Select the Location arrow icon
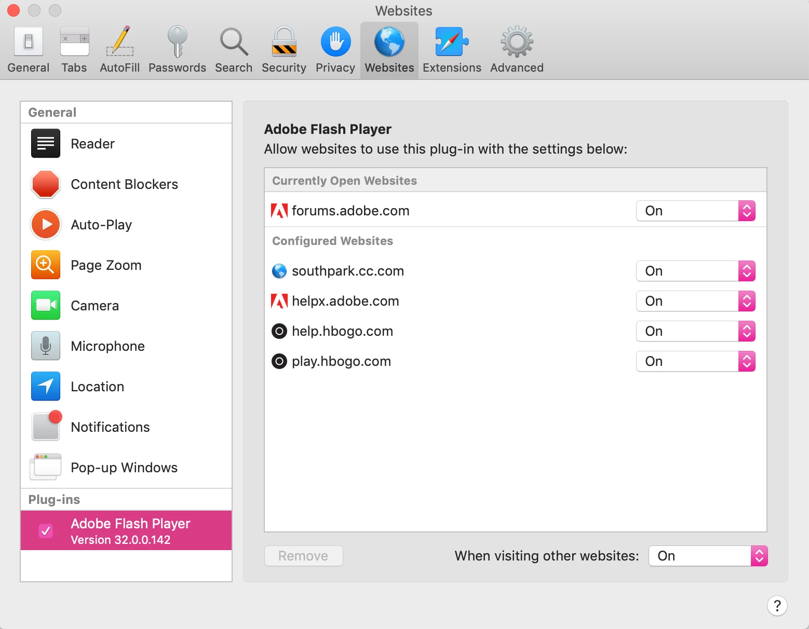Image resolution: width=809 pixels, height=629 pixels. pyautogui.click(x=46, y=386)
